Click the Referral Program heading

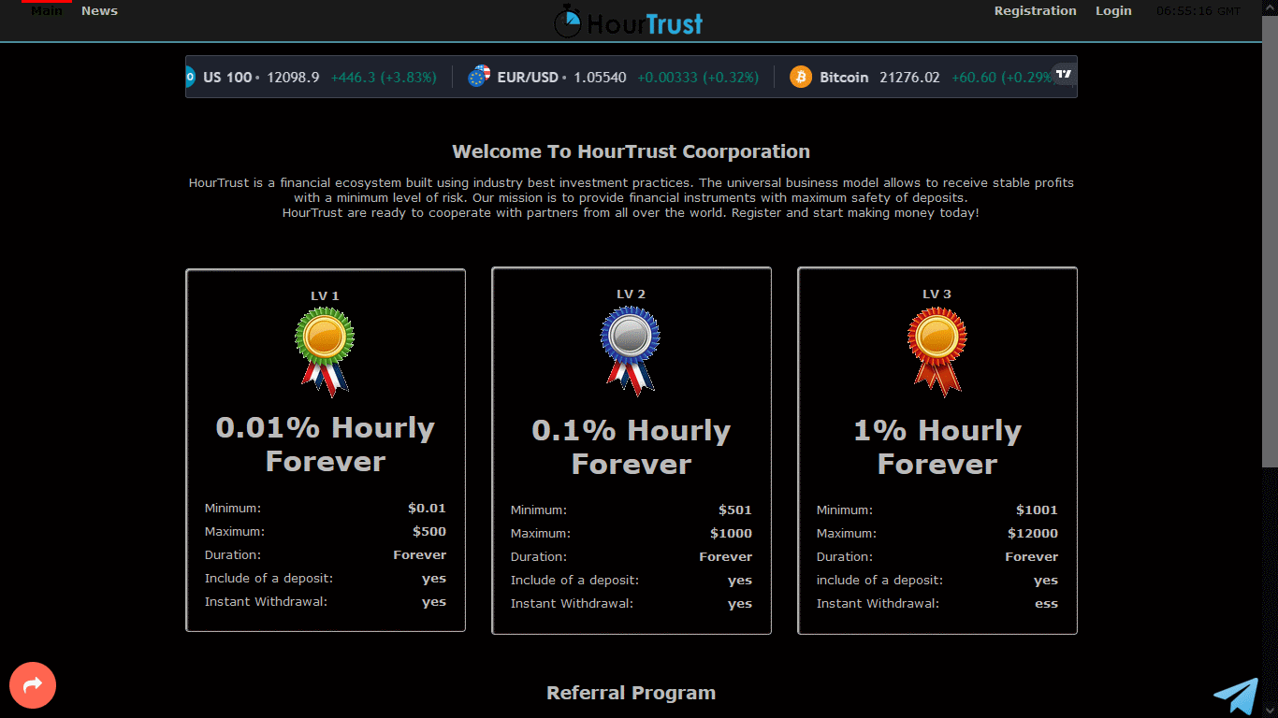[631, 693]
